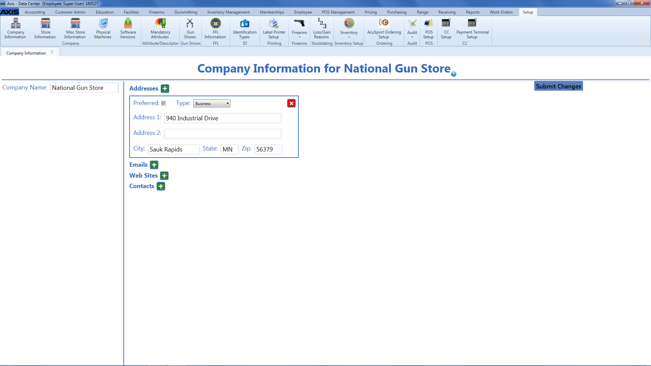
Task: Switch to the Reports tab
Action: pyautogui.click(x=473, y=12)
